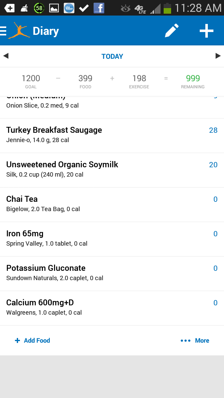Tap the 999 remaining calories value
Viewport: 224px width, 398px height.
pos(193,78)
